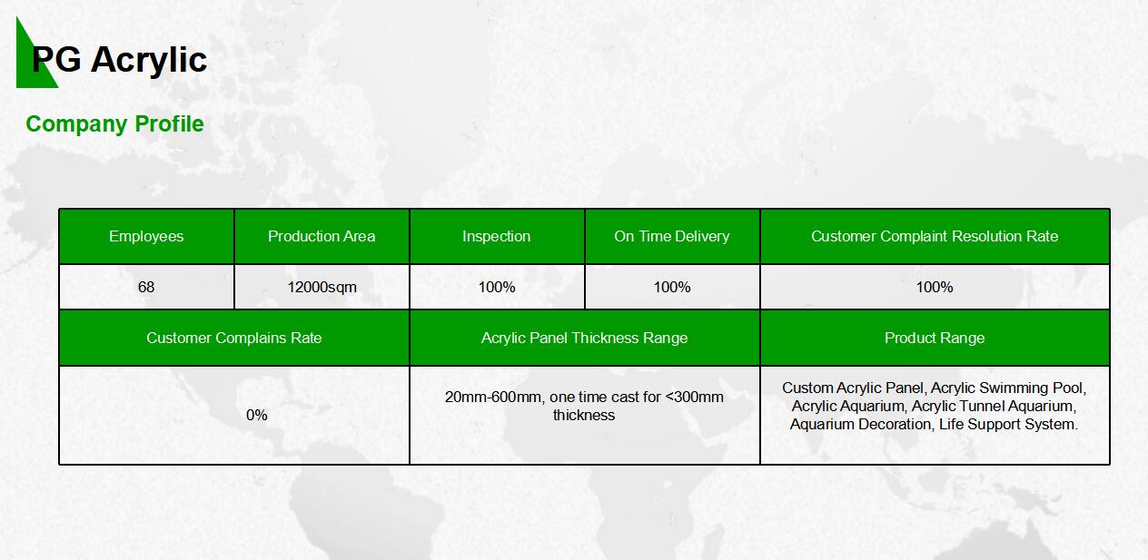Select the Inspection header cell
This screenshot has width=1148, height=560.
click(497, 236)
